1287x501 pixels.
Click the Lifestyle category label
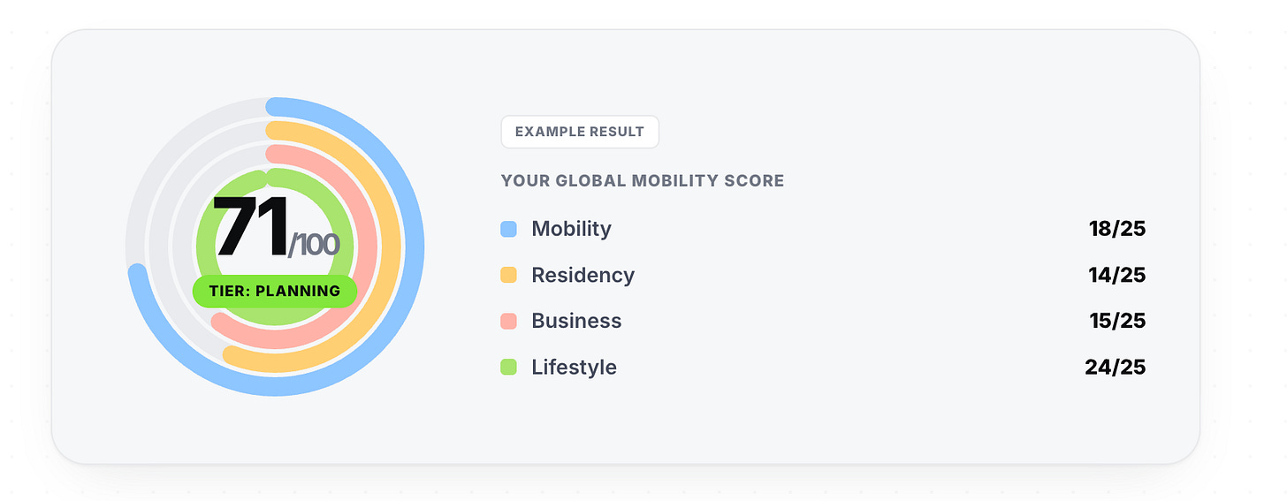pos(574,367)
